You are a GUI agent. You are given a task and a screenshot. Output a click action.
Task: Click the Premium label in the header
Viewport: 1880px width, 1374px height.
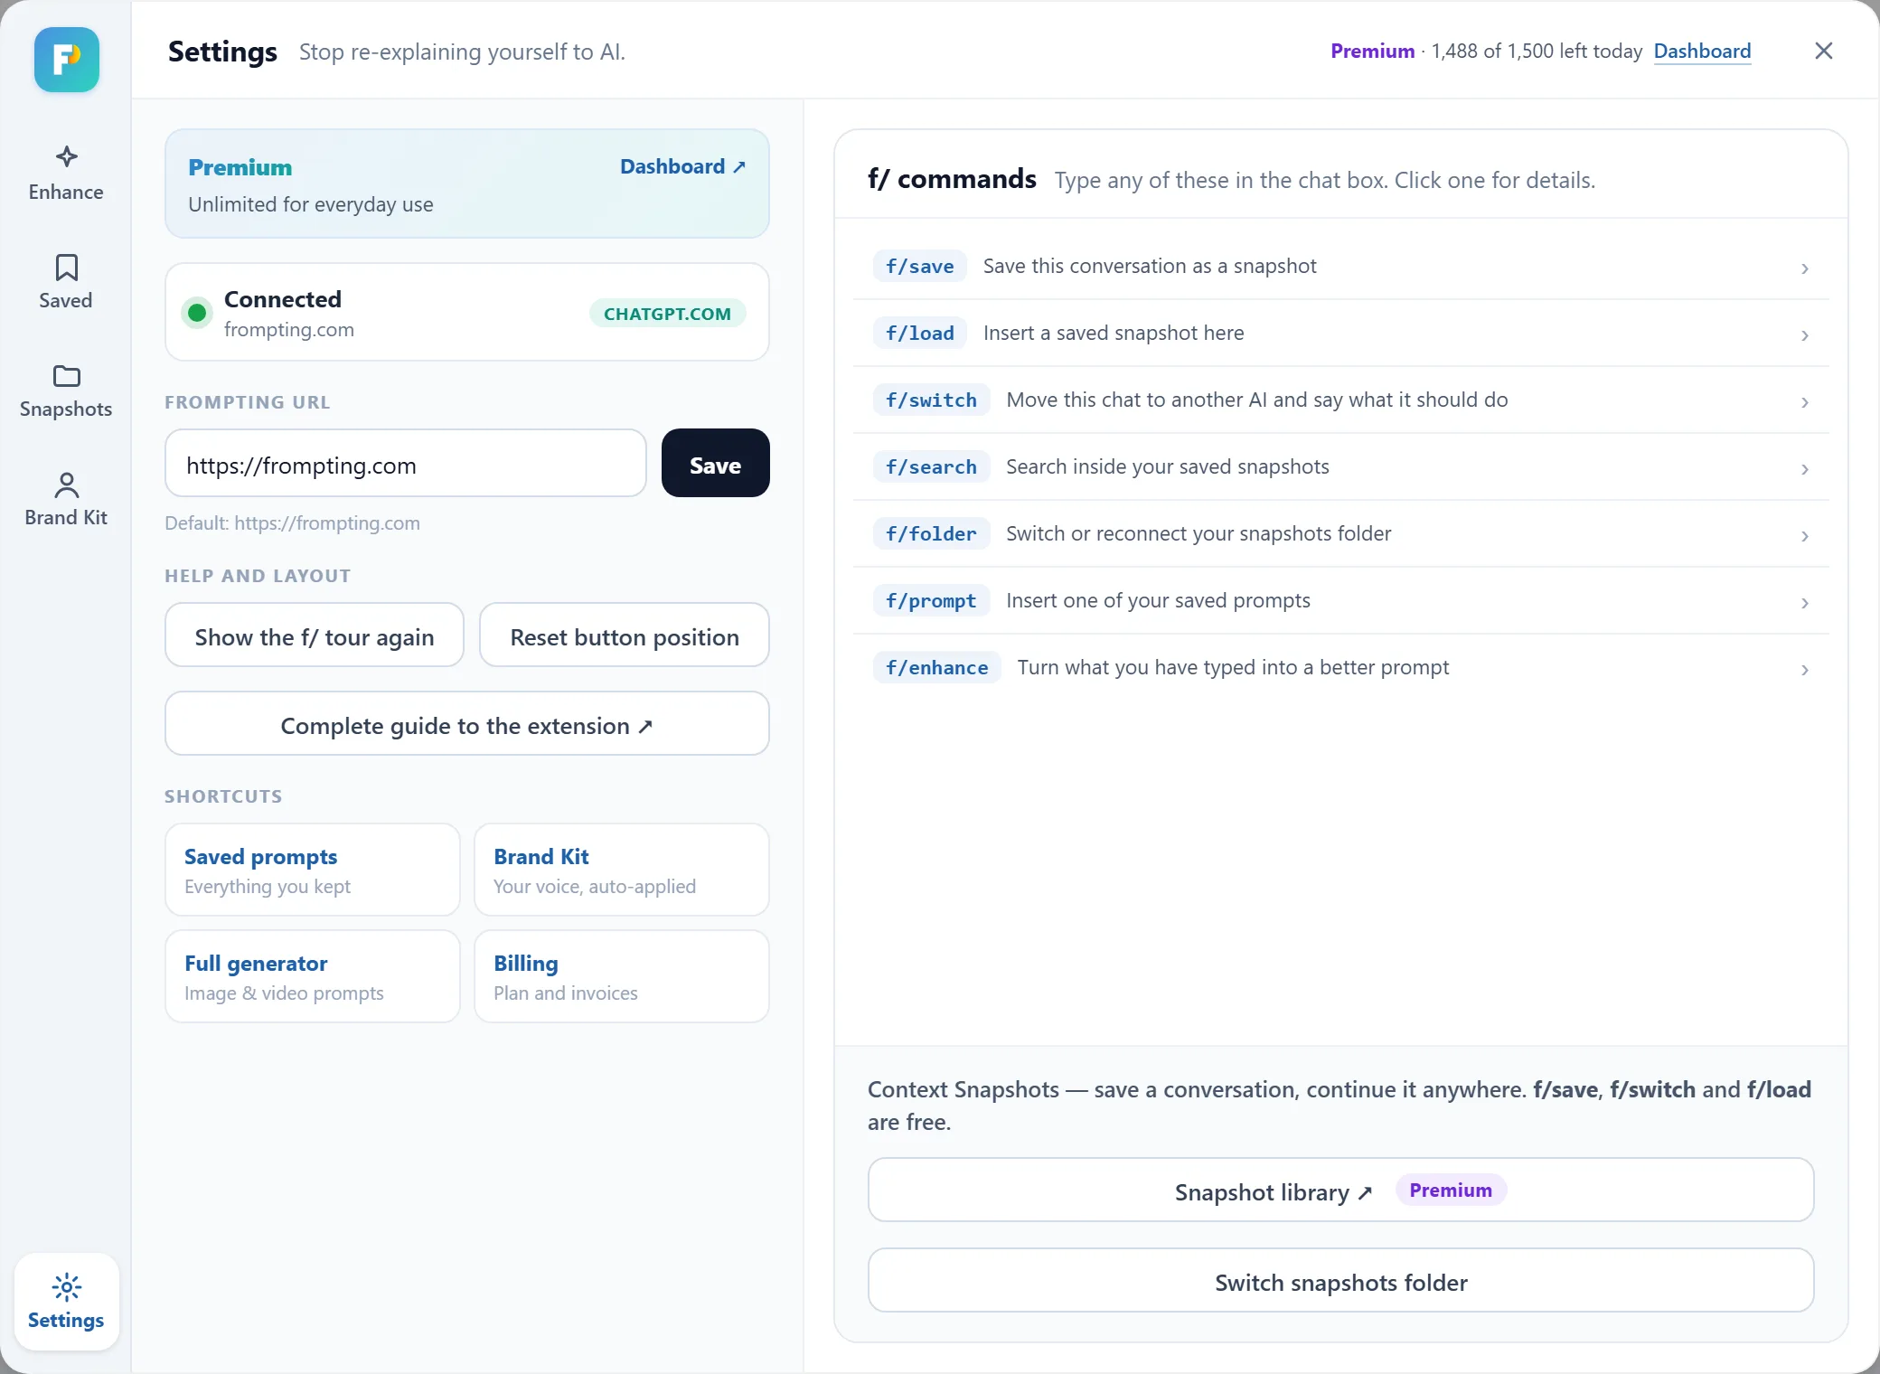pos(1372,52)
